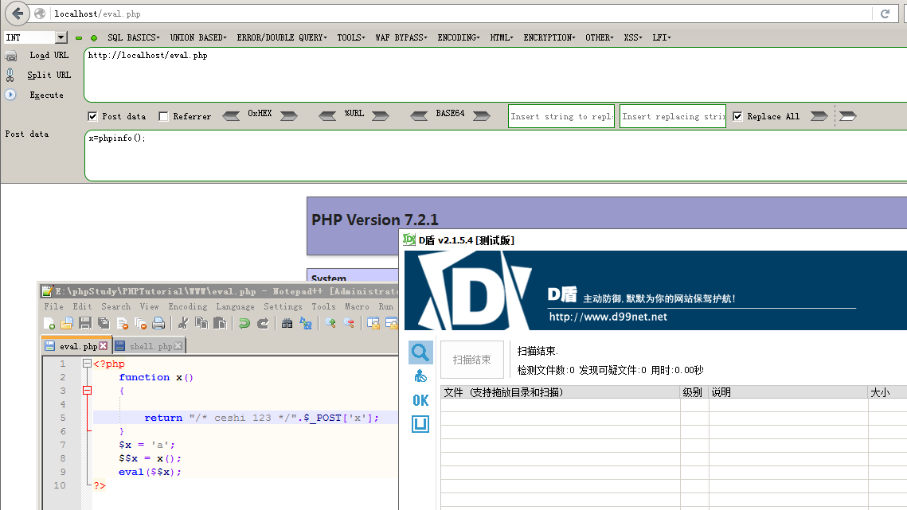Viewport: 907px width, 510px height.
Task: Click Notepad++ Redo icon
Action: [263, 323]
